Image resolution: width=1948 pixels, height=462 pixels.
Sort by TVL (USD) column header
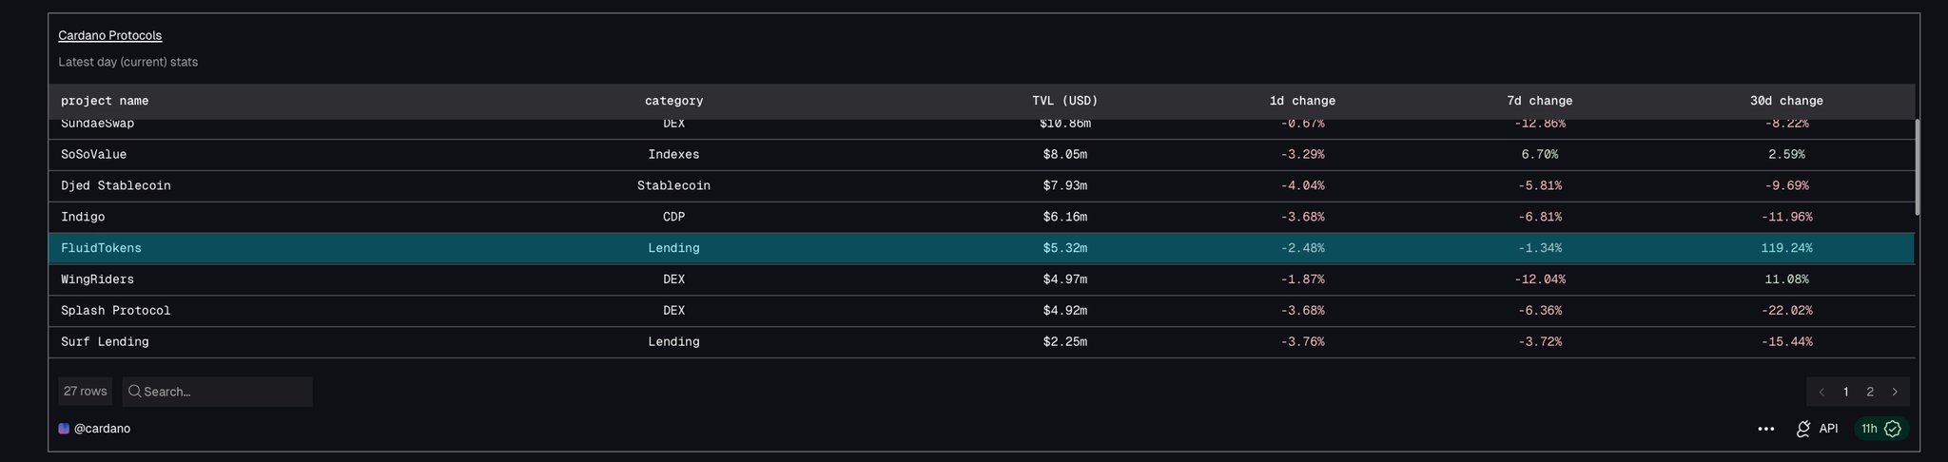tap(1064, 101)
